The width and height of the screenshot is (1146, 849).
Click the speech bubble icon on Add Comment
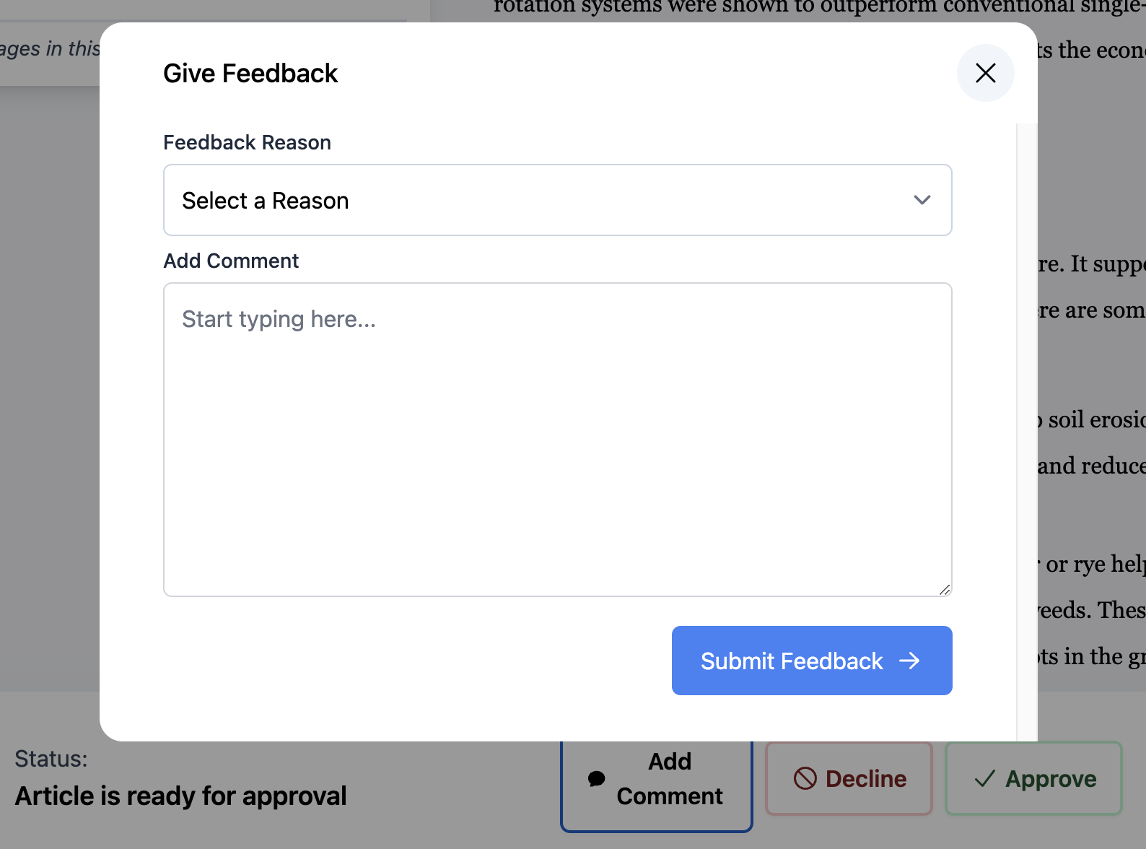(x=596, y=778)
